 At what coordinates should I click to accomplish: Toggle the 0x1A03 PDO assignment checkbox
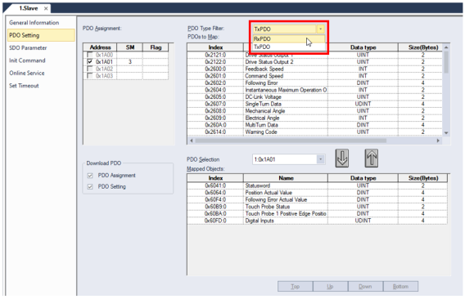click(89, 76)
